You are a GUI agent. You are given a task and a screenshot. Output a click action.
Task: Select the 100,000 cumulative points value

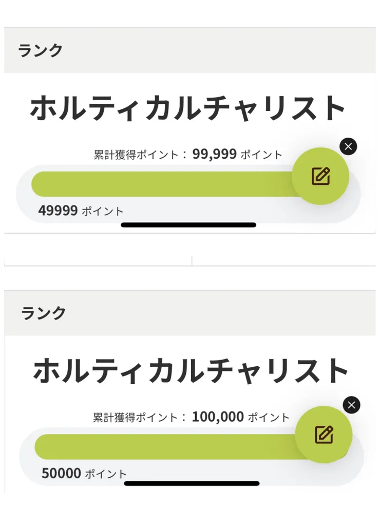[218, 417]
